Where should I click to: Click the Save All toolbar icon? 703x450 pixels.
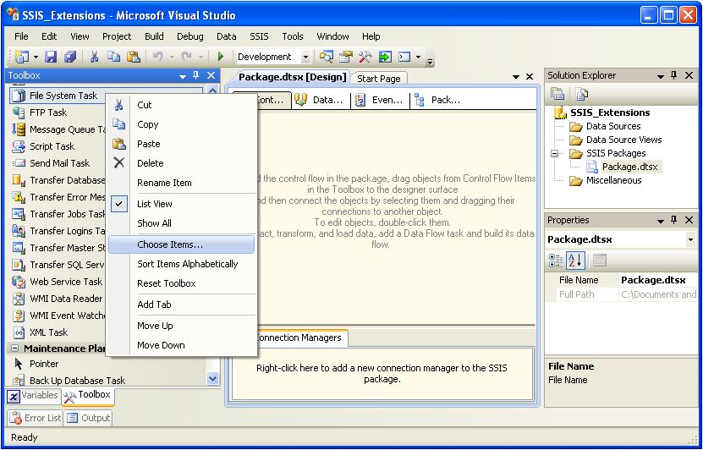(70, 57)
